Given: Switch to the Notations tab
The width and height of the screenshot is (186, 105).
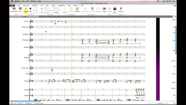Looking at the screenshot, I should click(x=35, y=6).
